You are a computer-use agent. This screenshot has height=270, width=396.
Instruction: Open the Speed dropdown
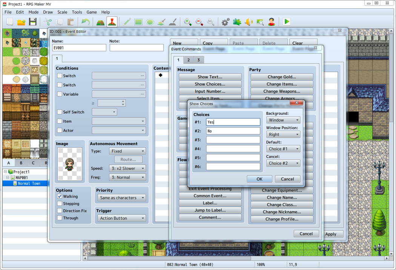(127, 168)
